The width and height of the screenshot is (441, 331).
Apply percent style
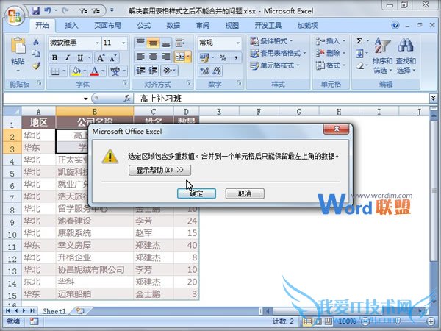(x=223, y=57)
